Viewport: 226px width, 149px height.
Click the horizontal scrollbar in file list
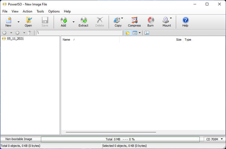[111, 132]
